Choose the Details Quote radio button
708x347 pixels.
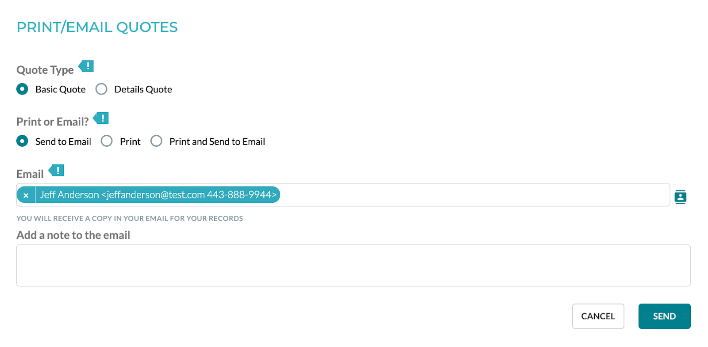(x=101, y=89)
